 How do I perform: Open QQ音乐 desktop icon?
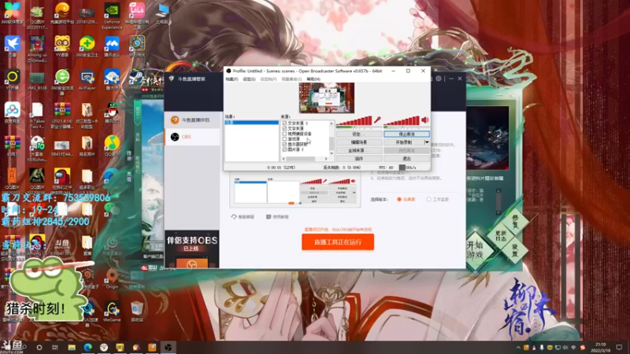(x=111, y=146)
